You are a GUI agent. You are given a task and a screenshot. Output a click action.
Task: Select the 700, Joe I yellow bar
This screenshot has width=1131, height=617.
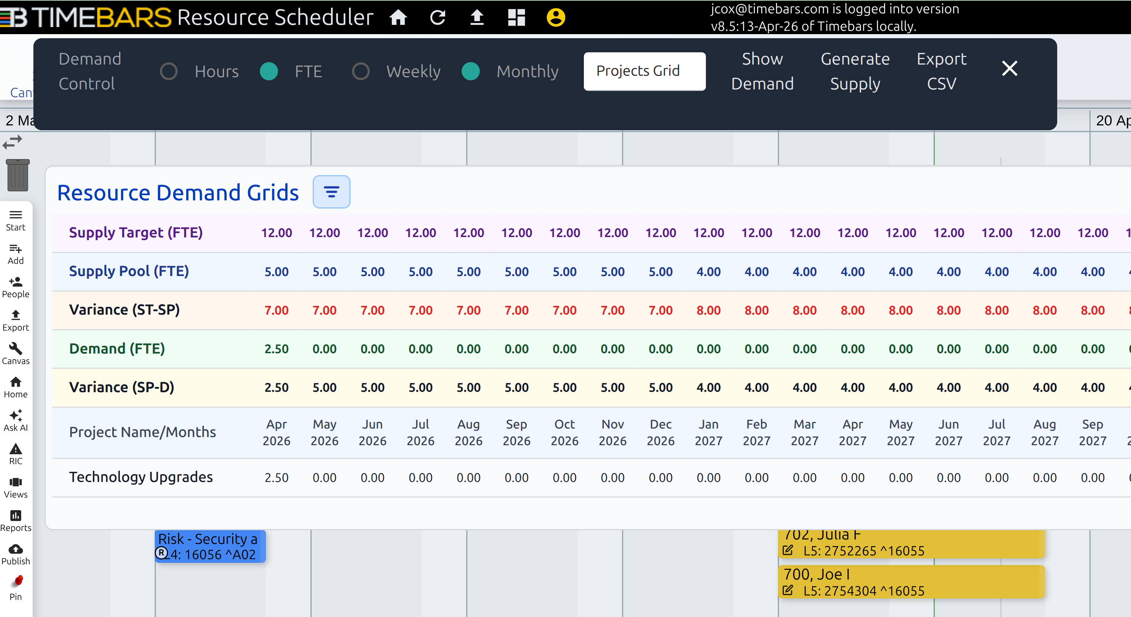[x=911, y=582]
